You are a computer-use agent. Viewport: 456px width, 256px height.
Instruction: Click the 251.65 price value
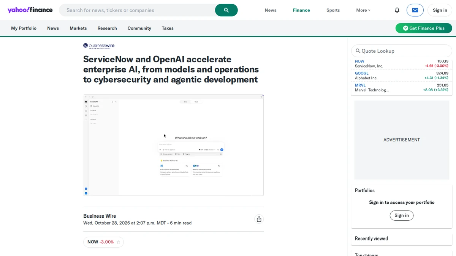pyautogui.click(x=442, y=85)
